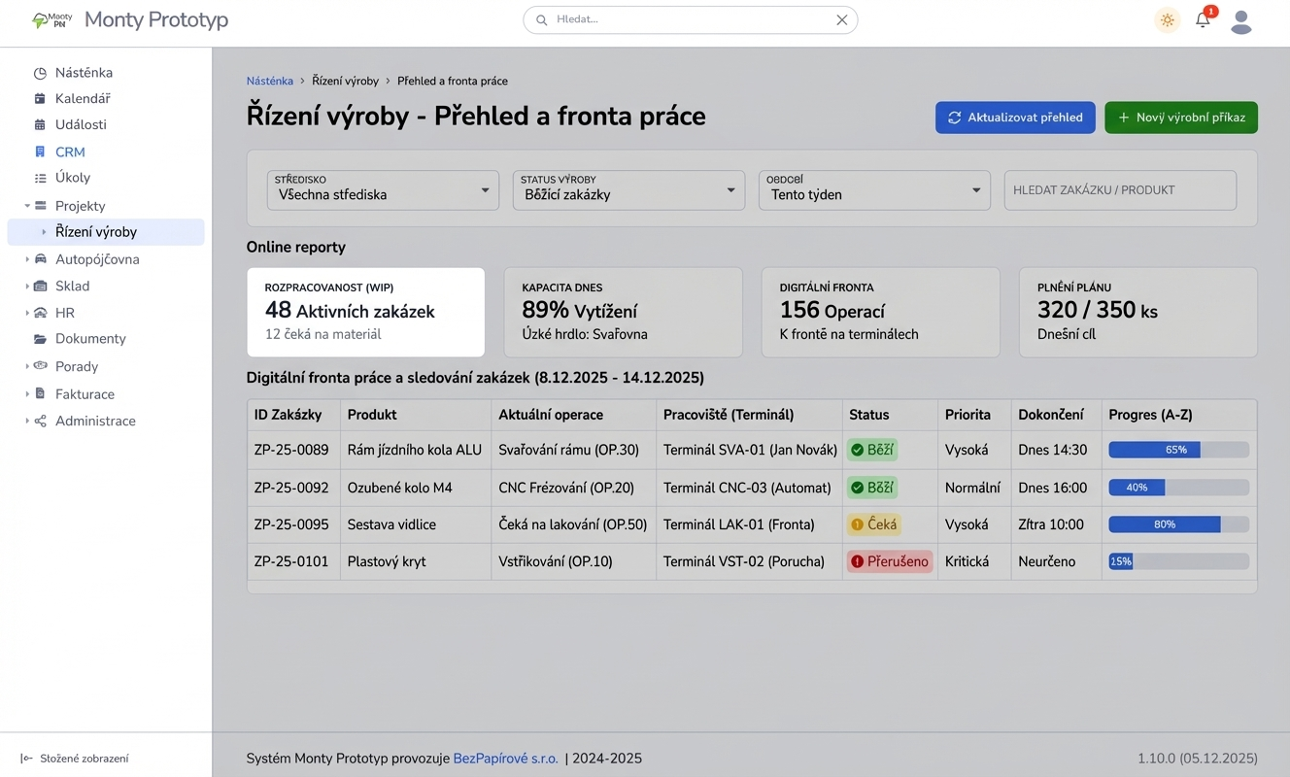Expand the Období period selector
Image resolution: width=1290 pixels, height=777 pixels.
(x=872, y=190)
